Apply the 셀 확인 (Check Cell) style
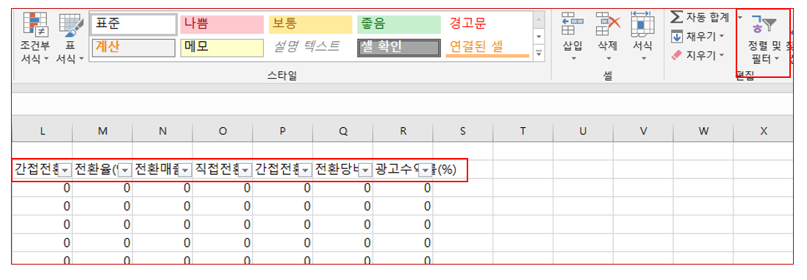Image resolution: width=807 pixels, height=280 pixels. pos(399,47)
